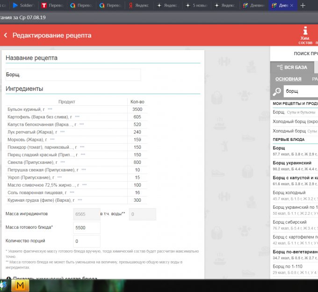Screen dimensions: 318x292
Task: Choose Борщ сибирский in results list
Action: click(x=290, y=222)
